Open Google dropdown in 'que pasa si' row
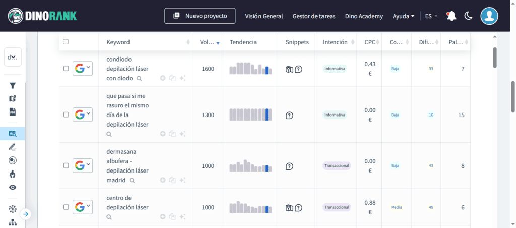 click(83, 115)
